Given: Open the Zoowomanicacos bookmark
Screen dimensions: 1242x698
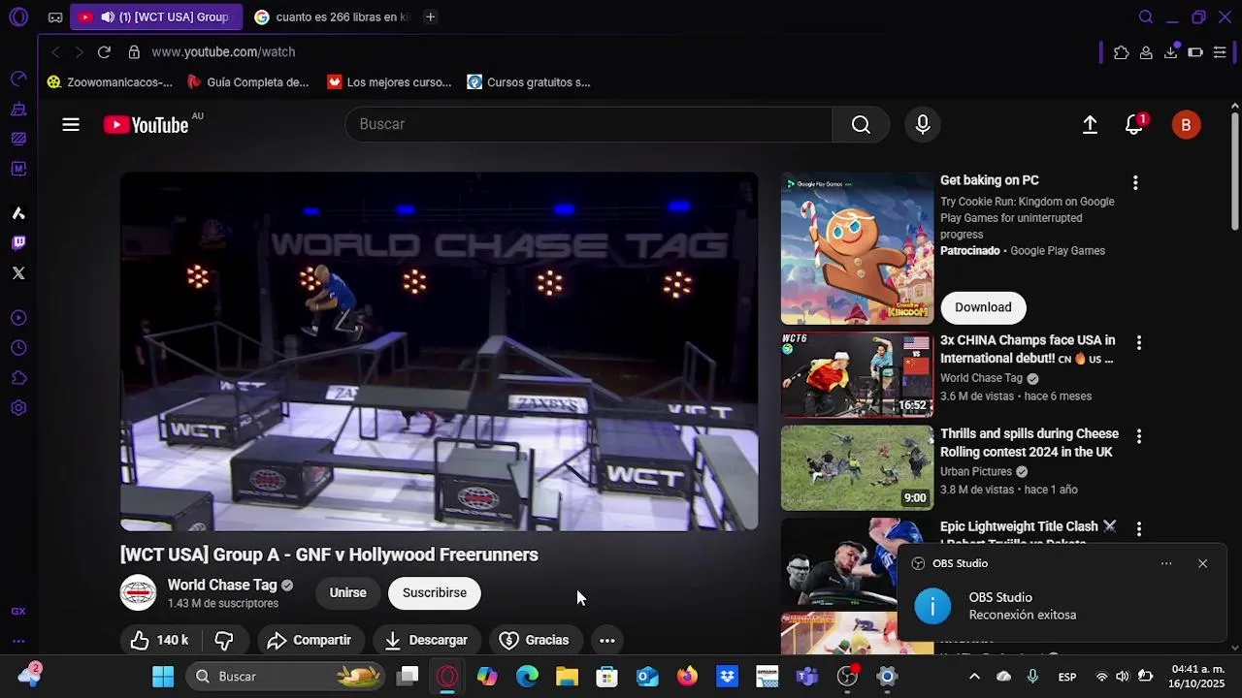Looking at the screenshot, I should [x=110, y=82].
